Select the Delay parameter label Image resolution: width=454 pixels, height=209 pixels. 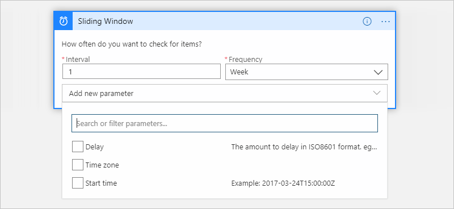click(94, 147)
